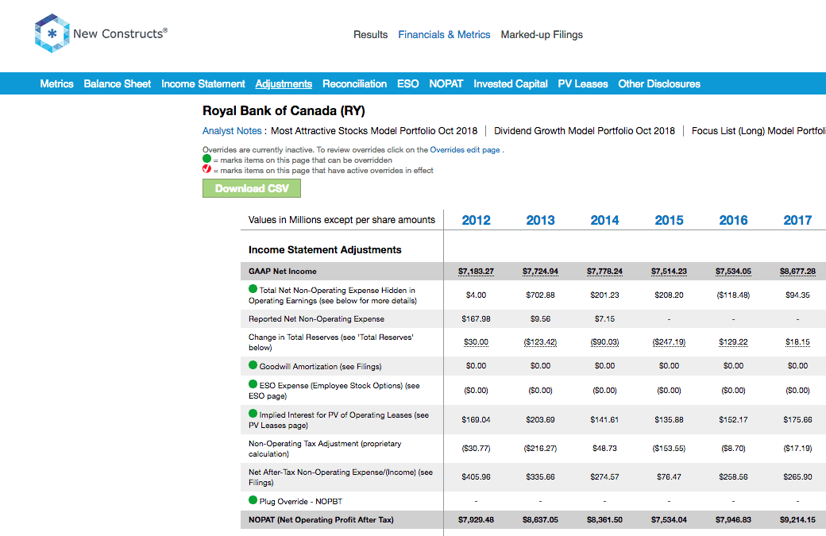Click the 2015 column header
Image resolution: width=826 pixels, height=536 pixels.
coord(669,220)
